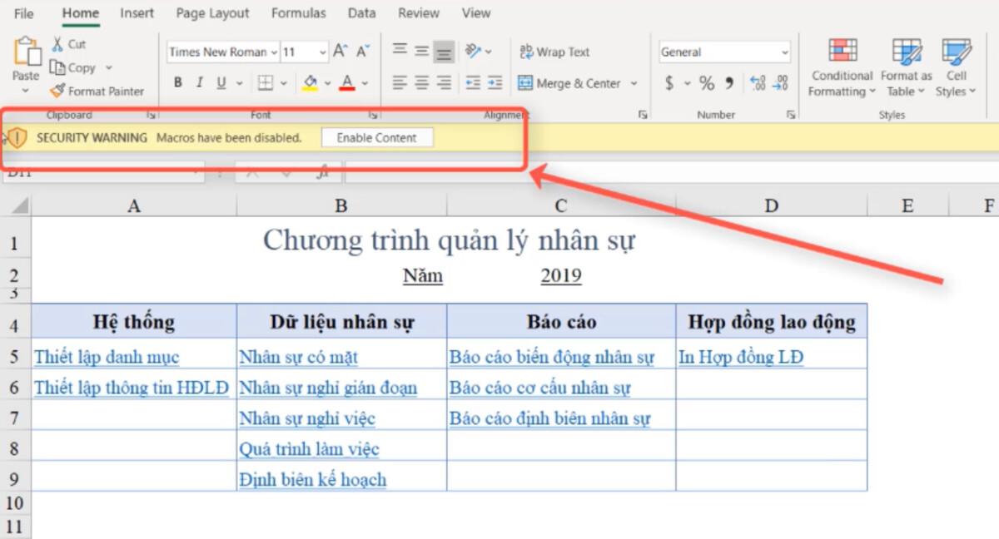Click the Increase Decimal icon
This screenshot has width=999, height=539.
point(757,83)
